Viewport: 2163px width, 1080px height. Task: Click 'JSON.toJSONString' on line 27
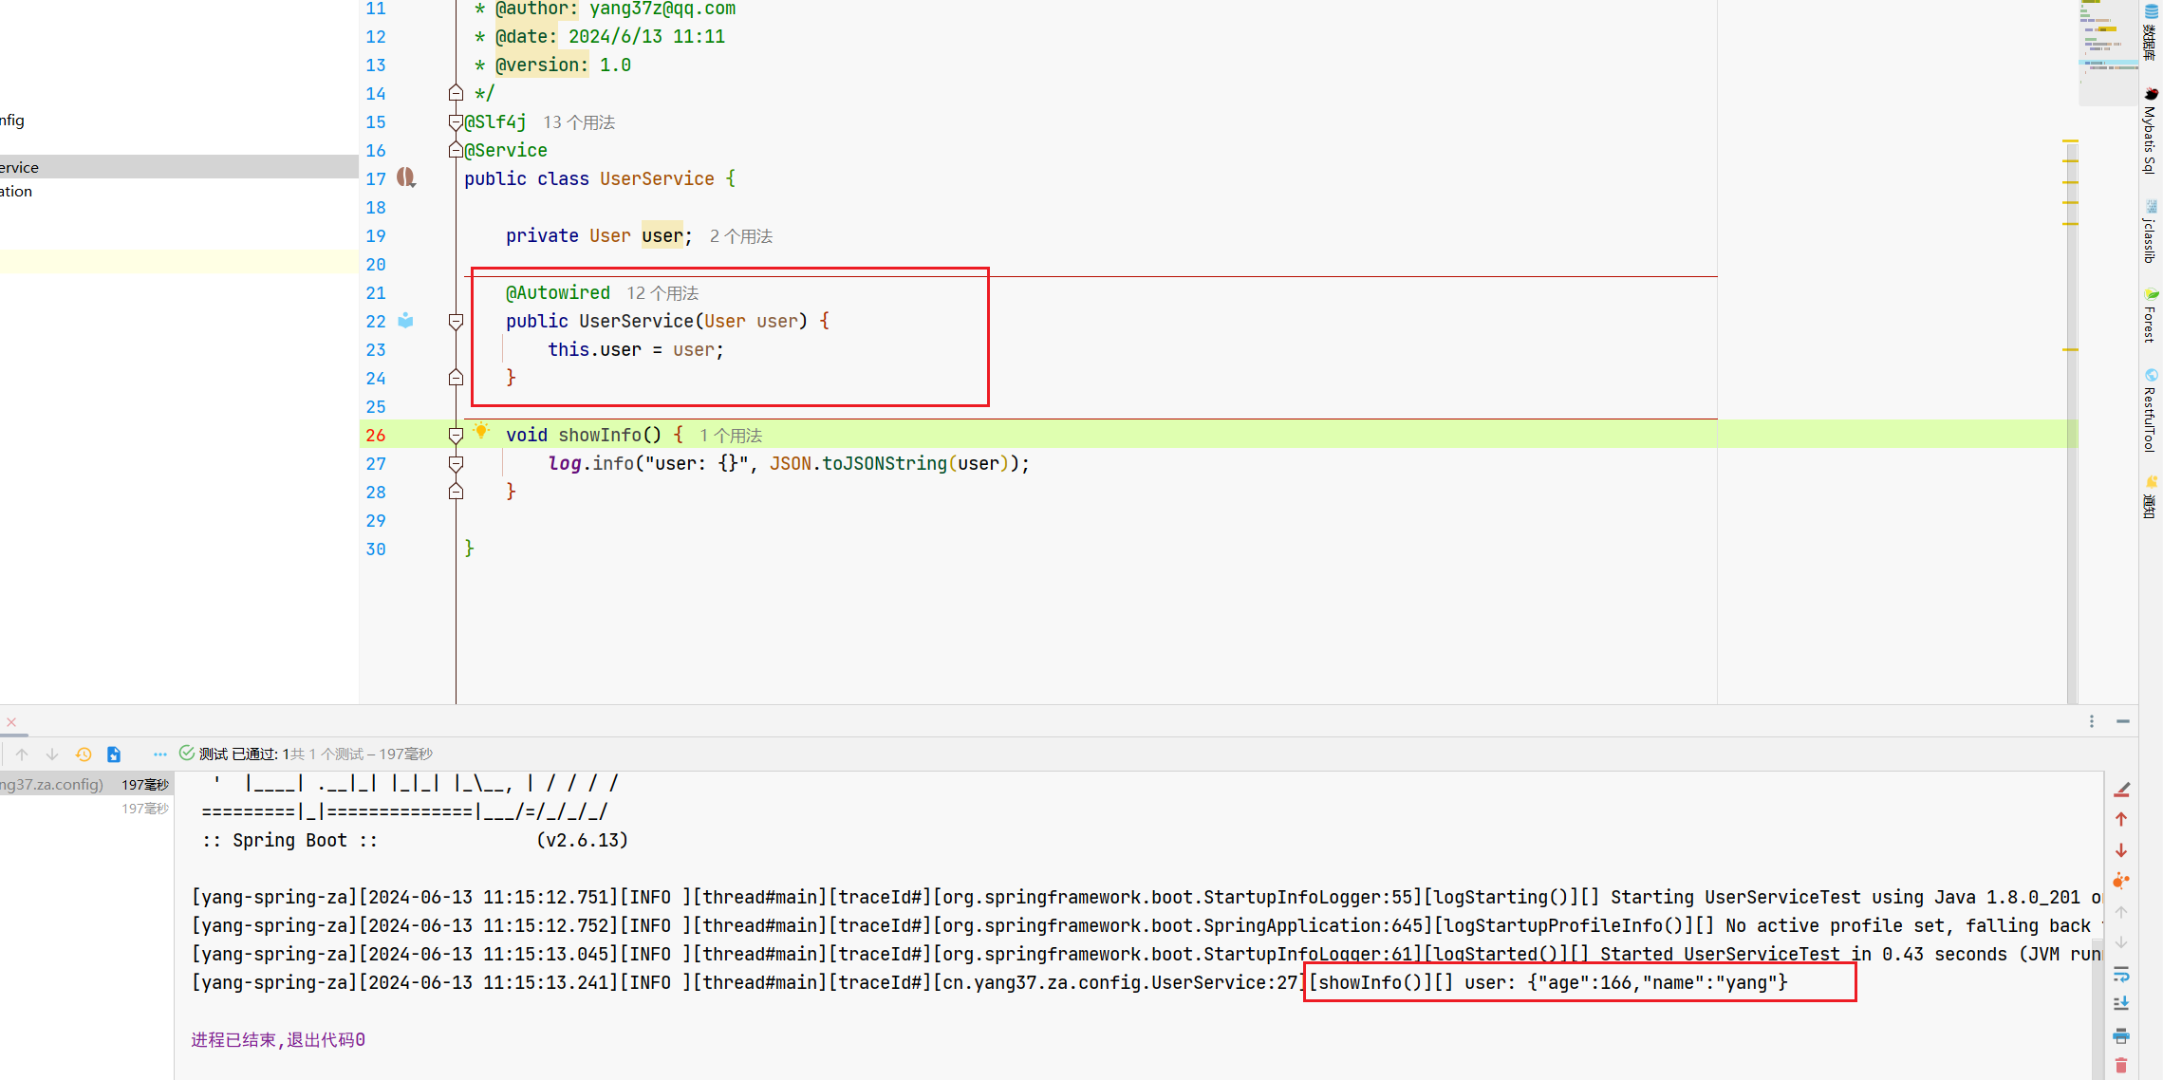[x=858, y=463]
